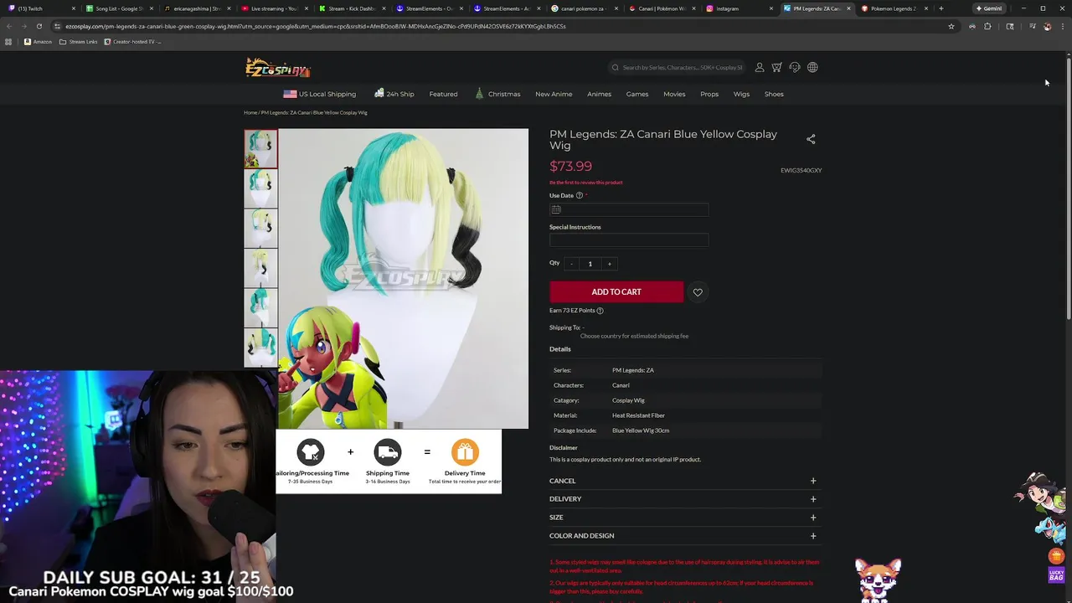Click the Gemini button in browser
Viewport: 1072px width, 603px height.
989,8
